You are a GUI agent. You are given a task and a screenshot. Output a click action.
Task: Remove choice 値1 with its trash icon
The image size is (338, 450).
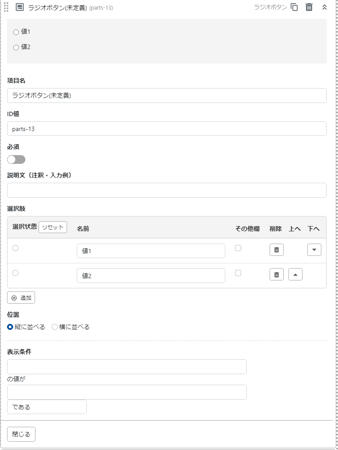click(x=276, y=249)
